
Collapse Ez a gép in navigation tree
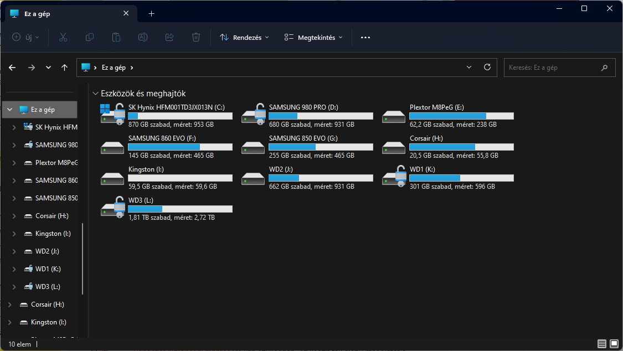point(10,110)
